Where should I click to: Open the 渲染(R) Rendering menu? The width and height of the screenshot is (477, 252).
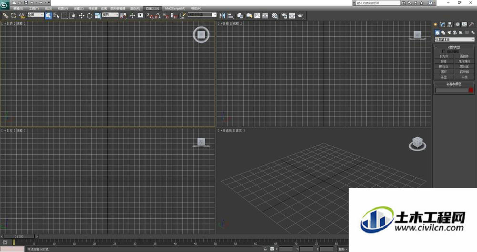(x=135, y=9)
